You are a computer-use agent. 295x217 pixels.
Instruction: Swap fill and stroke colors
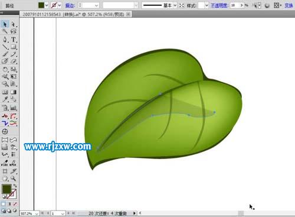pyautogui.click(x=15, y=186)
